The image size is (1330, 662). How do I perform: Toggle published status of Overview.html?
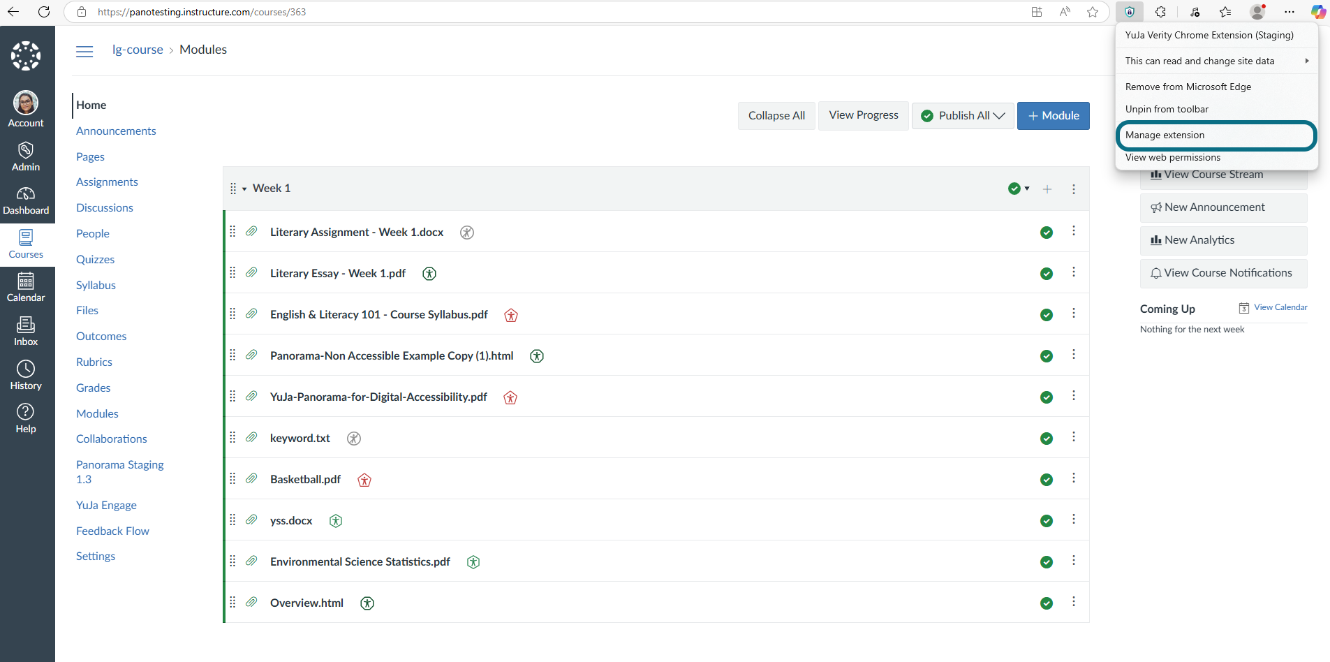click(x=1047, y=603)
